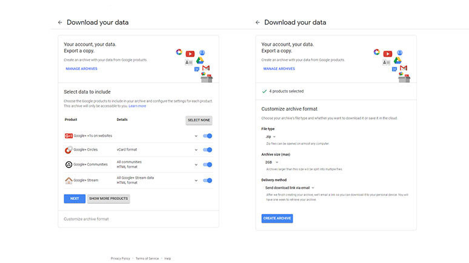Expand Google+ Communities row options
This screenshot has height=263, width=469.
pos(196,165)
